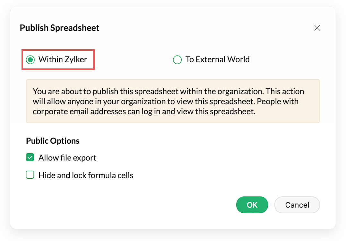Click the "To External World" label text
346x241 pixels.
tap(217, 59)
